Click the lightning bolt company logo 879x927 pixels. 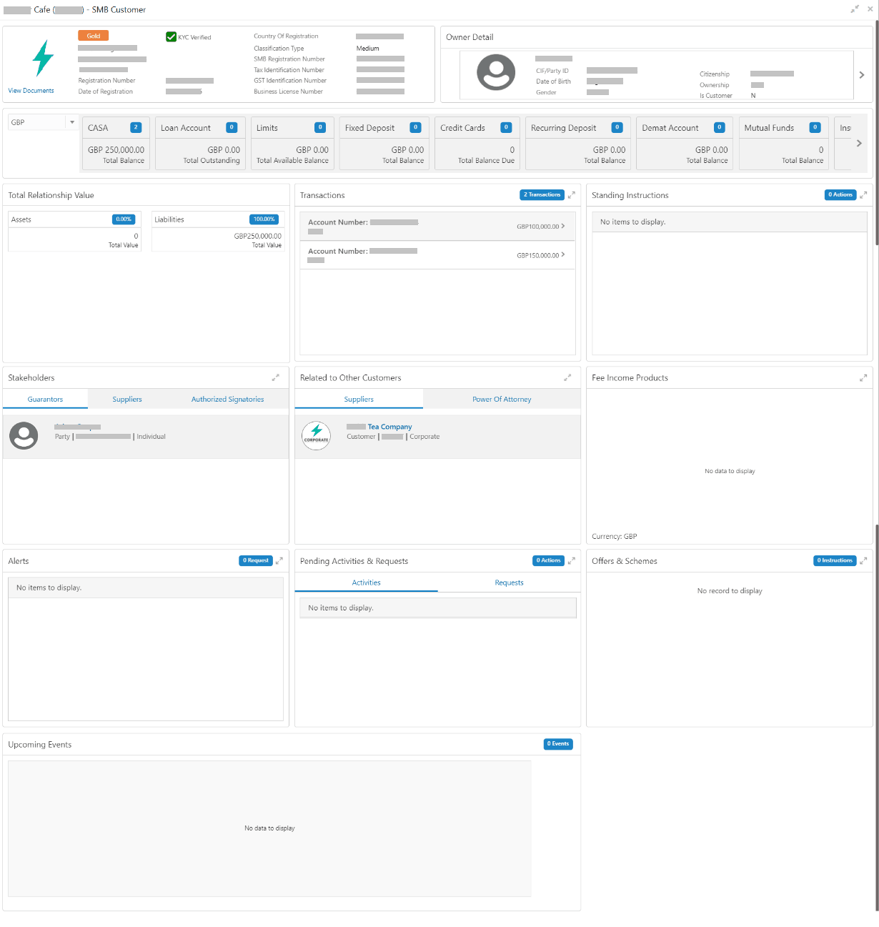click(x=43, y=58)
